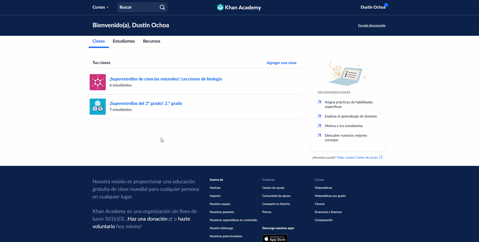Open Escuela desconocida link

click(372, 25)
